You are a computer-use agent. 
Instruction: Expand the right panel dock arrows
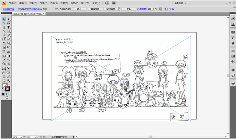pyautogui.click(x=235, y=13)
